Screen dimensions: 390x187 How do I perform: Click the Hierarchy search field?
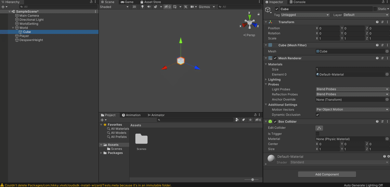[58, 7]
